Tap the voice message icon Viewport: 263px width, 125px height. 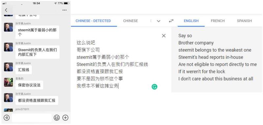click(x=7, y=118)
